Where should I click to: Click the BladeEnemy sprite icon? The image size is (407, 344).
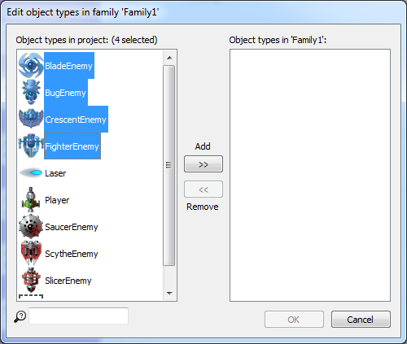pos(31,65)
